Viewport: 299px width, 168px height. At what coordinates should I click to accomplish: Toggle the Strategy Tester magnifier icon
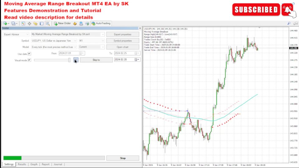pos(48,23)
